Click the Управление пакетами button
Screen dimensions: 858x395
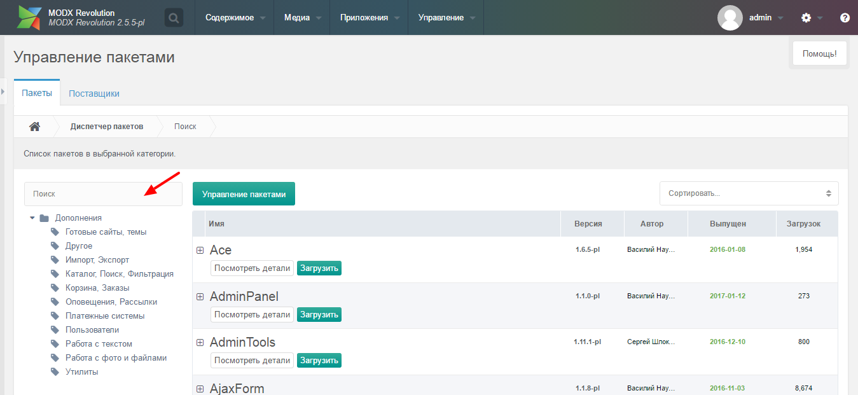pos(244,194)
